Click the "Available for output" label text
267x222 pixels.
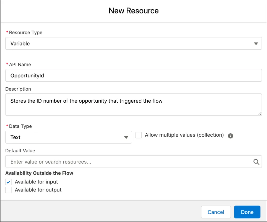point(38,190)
